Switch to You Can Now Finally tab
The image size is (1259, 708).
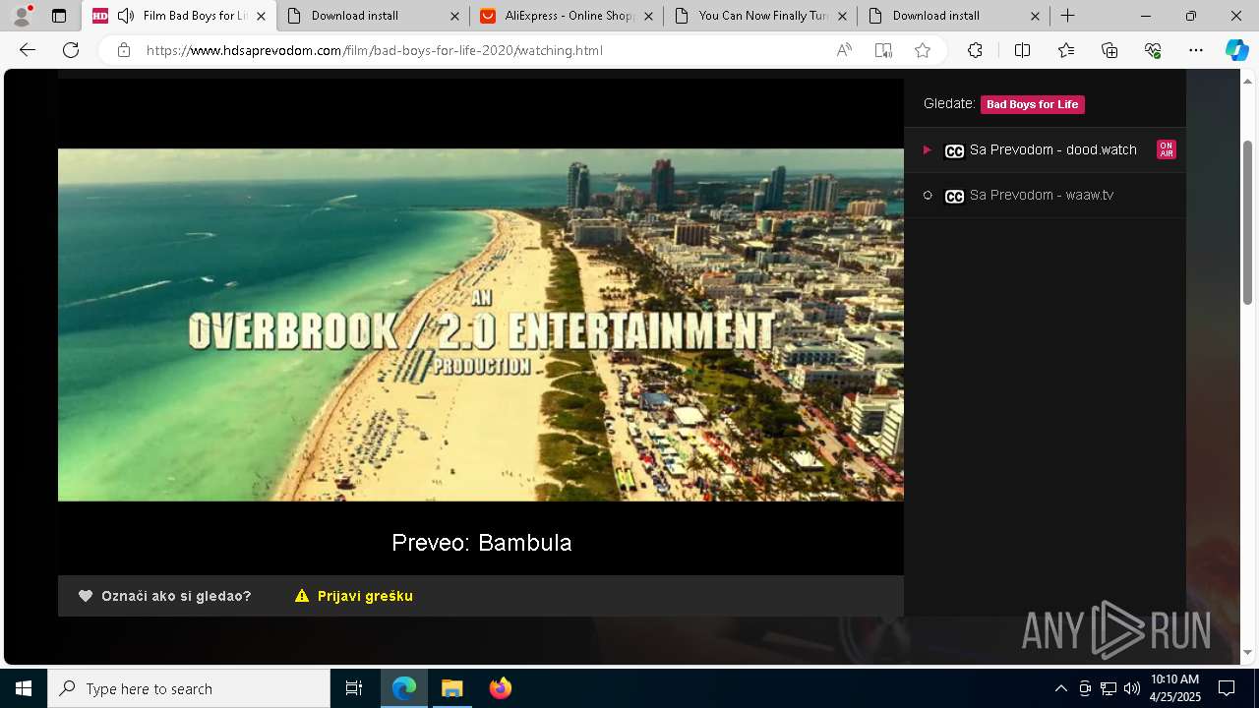(760, 16)
